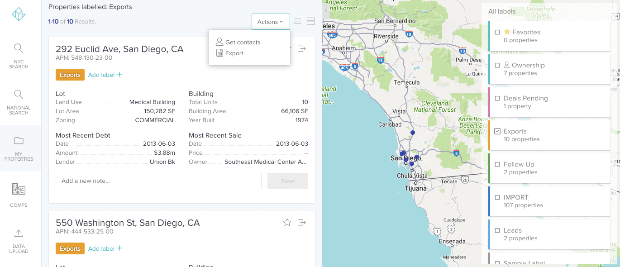This screenshot has width=620, height=267.
Task: Choose Export from the Actions menu
Action: coord(234,53)
